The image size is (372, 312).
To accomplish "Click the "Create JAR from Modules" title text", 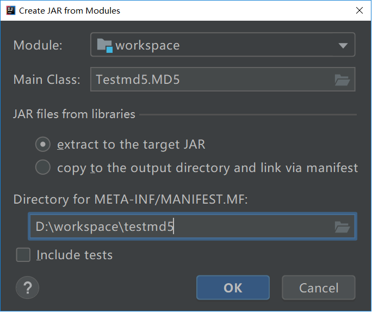I will coord(70,10).
